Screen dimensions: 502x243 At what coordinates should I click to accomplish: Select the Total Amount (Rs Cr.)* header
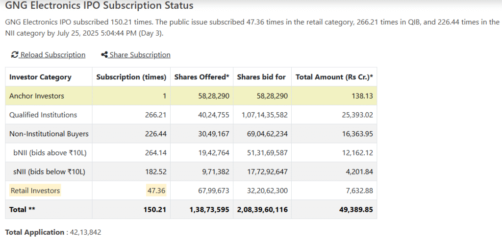334,77
